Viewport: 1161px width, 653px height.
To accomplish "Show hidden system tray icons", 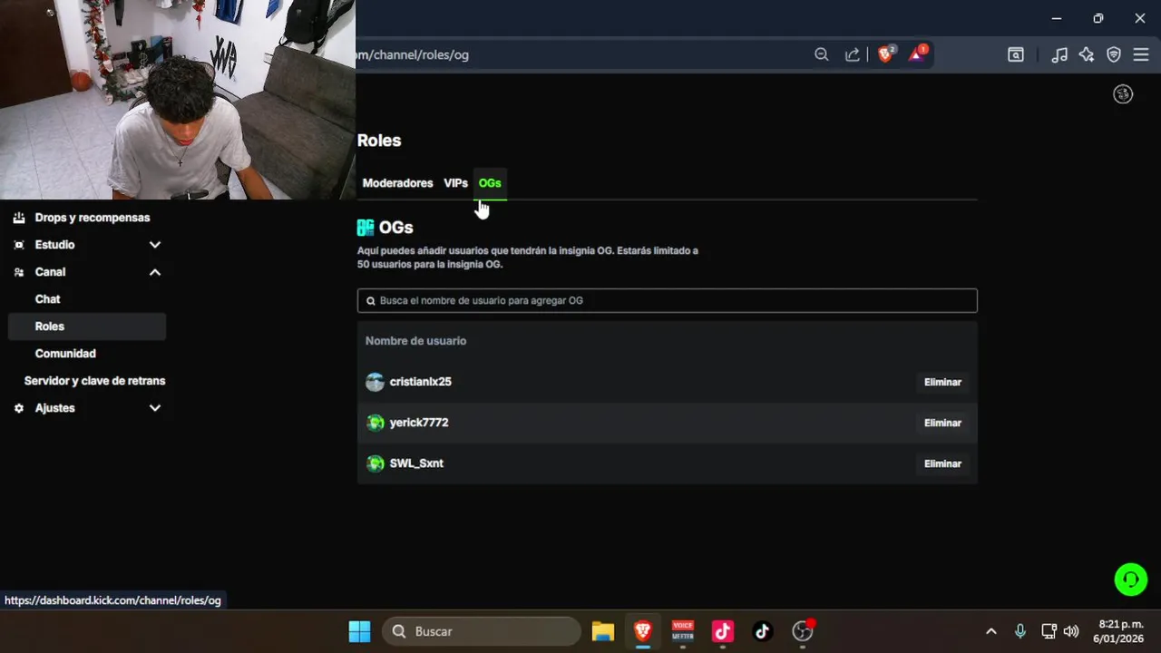I will click(x=991, y=631).
